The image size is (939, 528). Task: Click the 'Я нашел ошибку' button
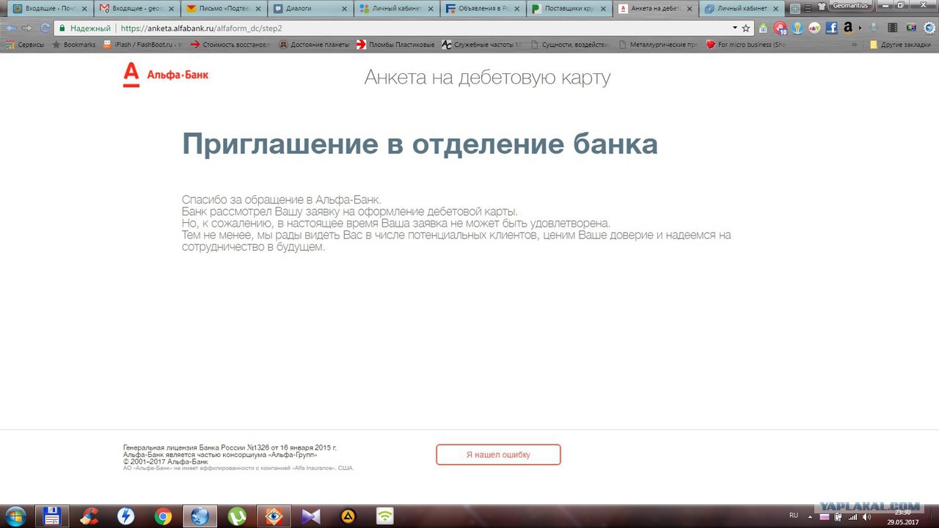click(x=498, y=455)
